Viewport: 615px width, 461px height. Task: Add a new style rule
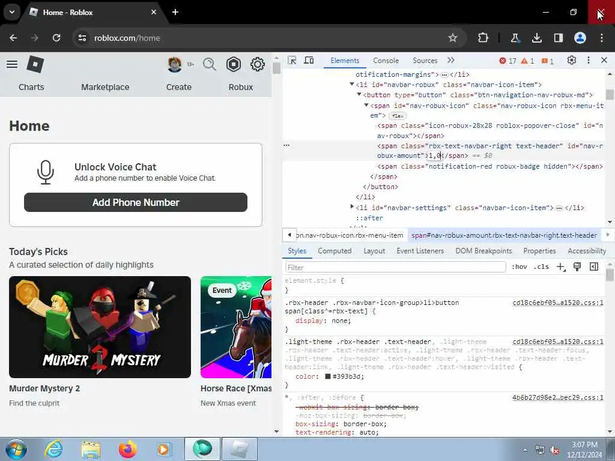(560, 267)
